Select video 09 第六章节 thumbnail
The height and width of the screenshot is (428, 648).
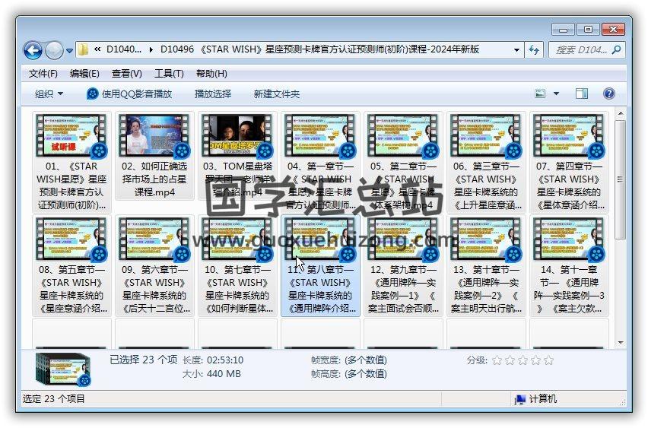tap(154, 239)
